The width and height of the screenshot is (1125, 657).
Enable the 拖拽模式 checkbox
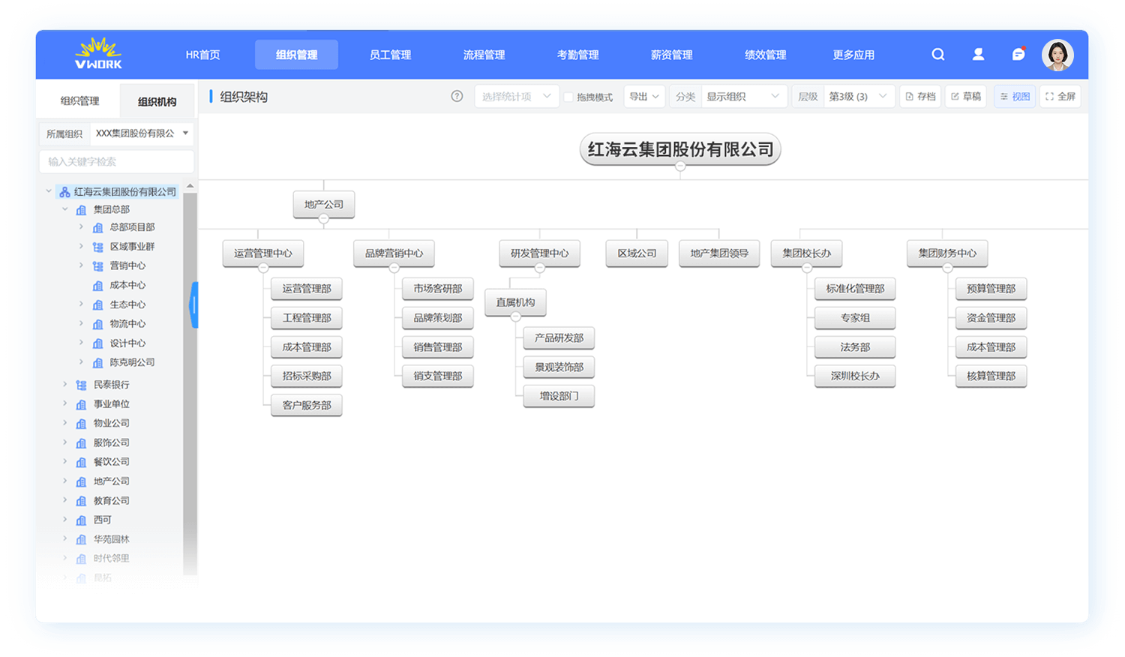pyautogui.click(x=568, y=97)
